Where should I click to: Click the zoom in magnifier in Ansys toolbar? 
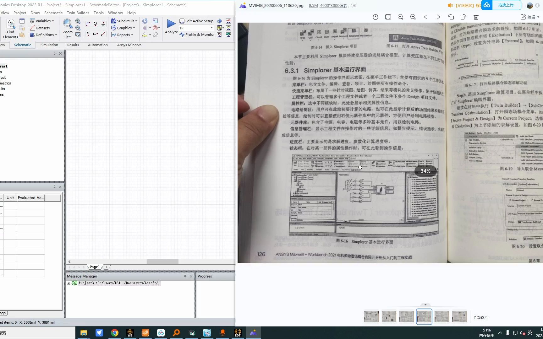click(x=78, y=21)
